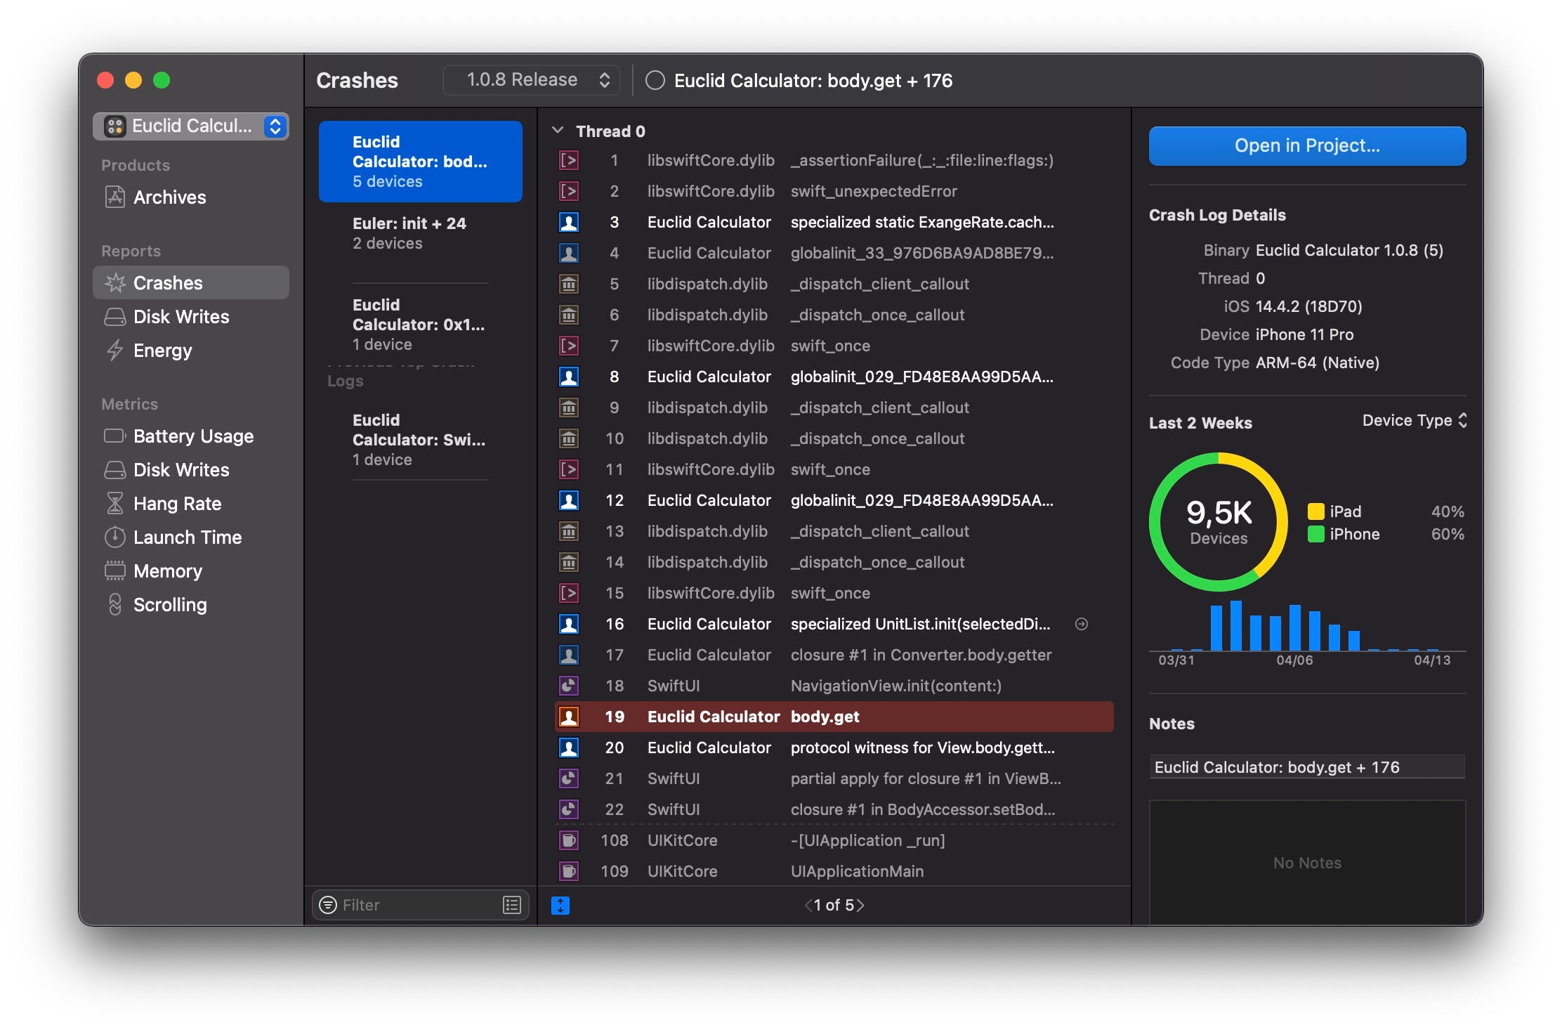Select Energy reports
1562x1030 pixels.
(191, 351)
